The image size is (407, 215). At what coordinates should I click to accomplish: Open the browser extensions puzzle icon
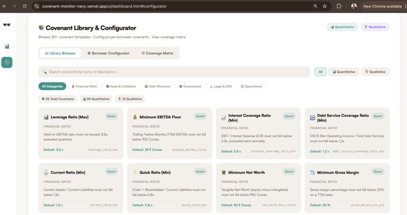click(x=339, y=6)
